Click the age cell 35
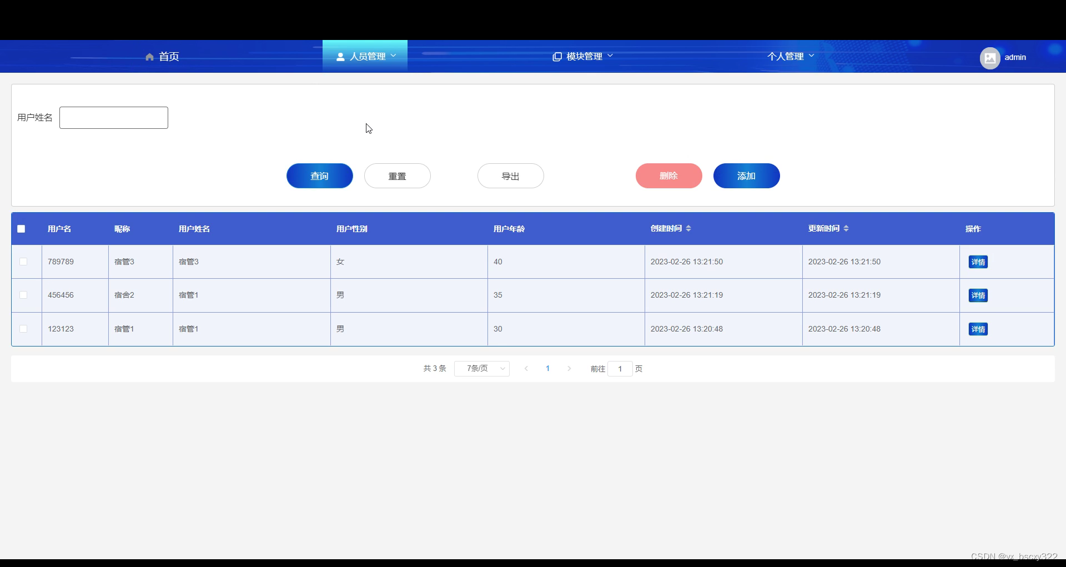 (x=498, y=295)
